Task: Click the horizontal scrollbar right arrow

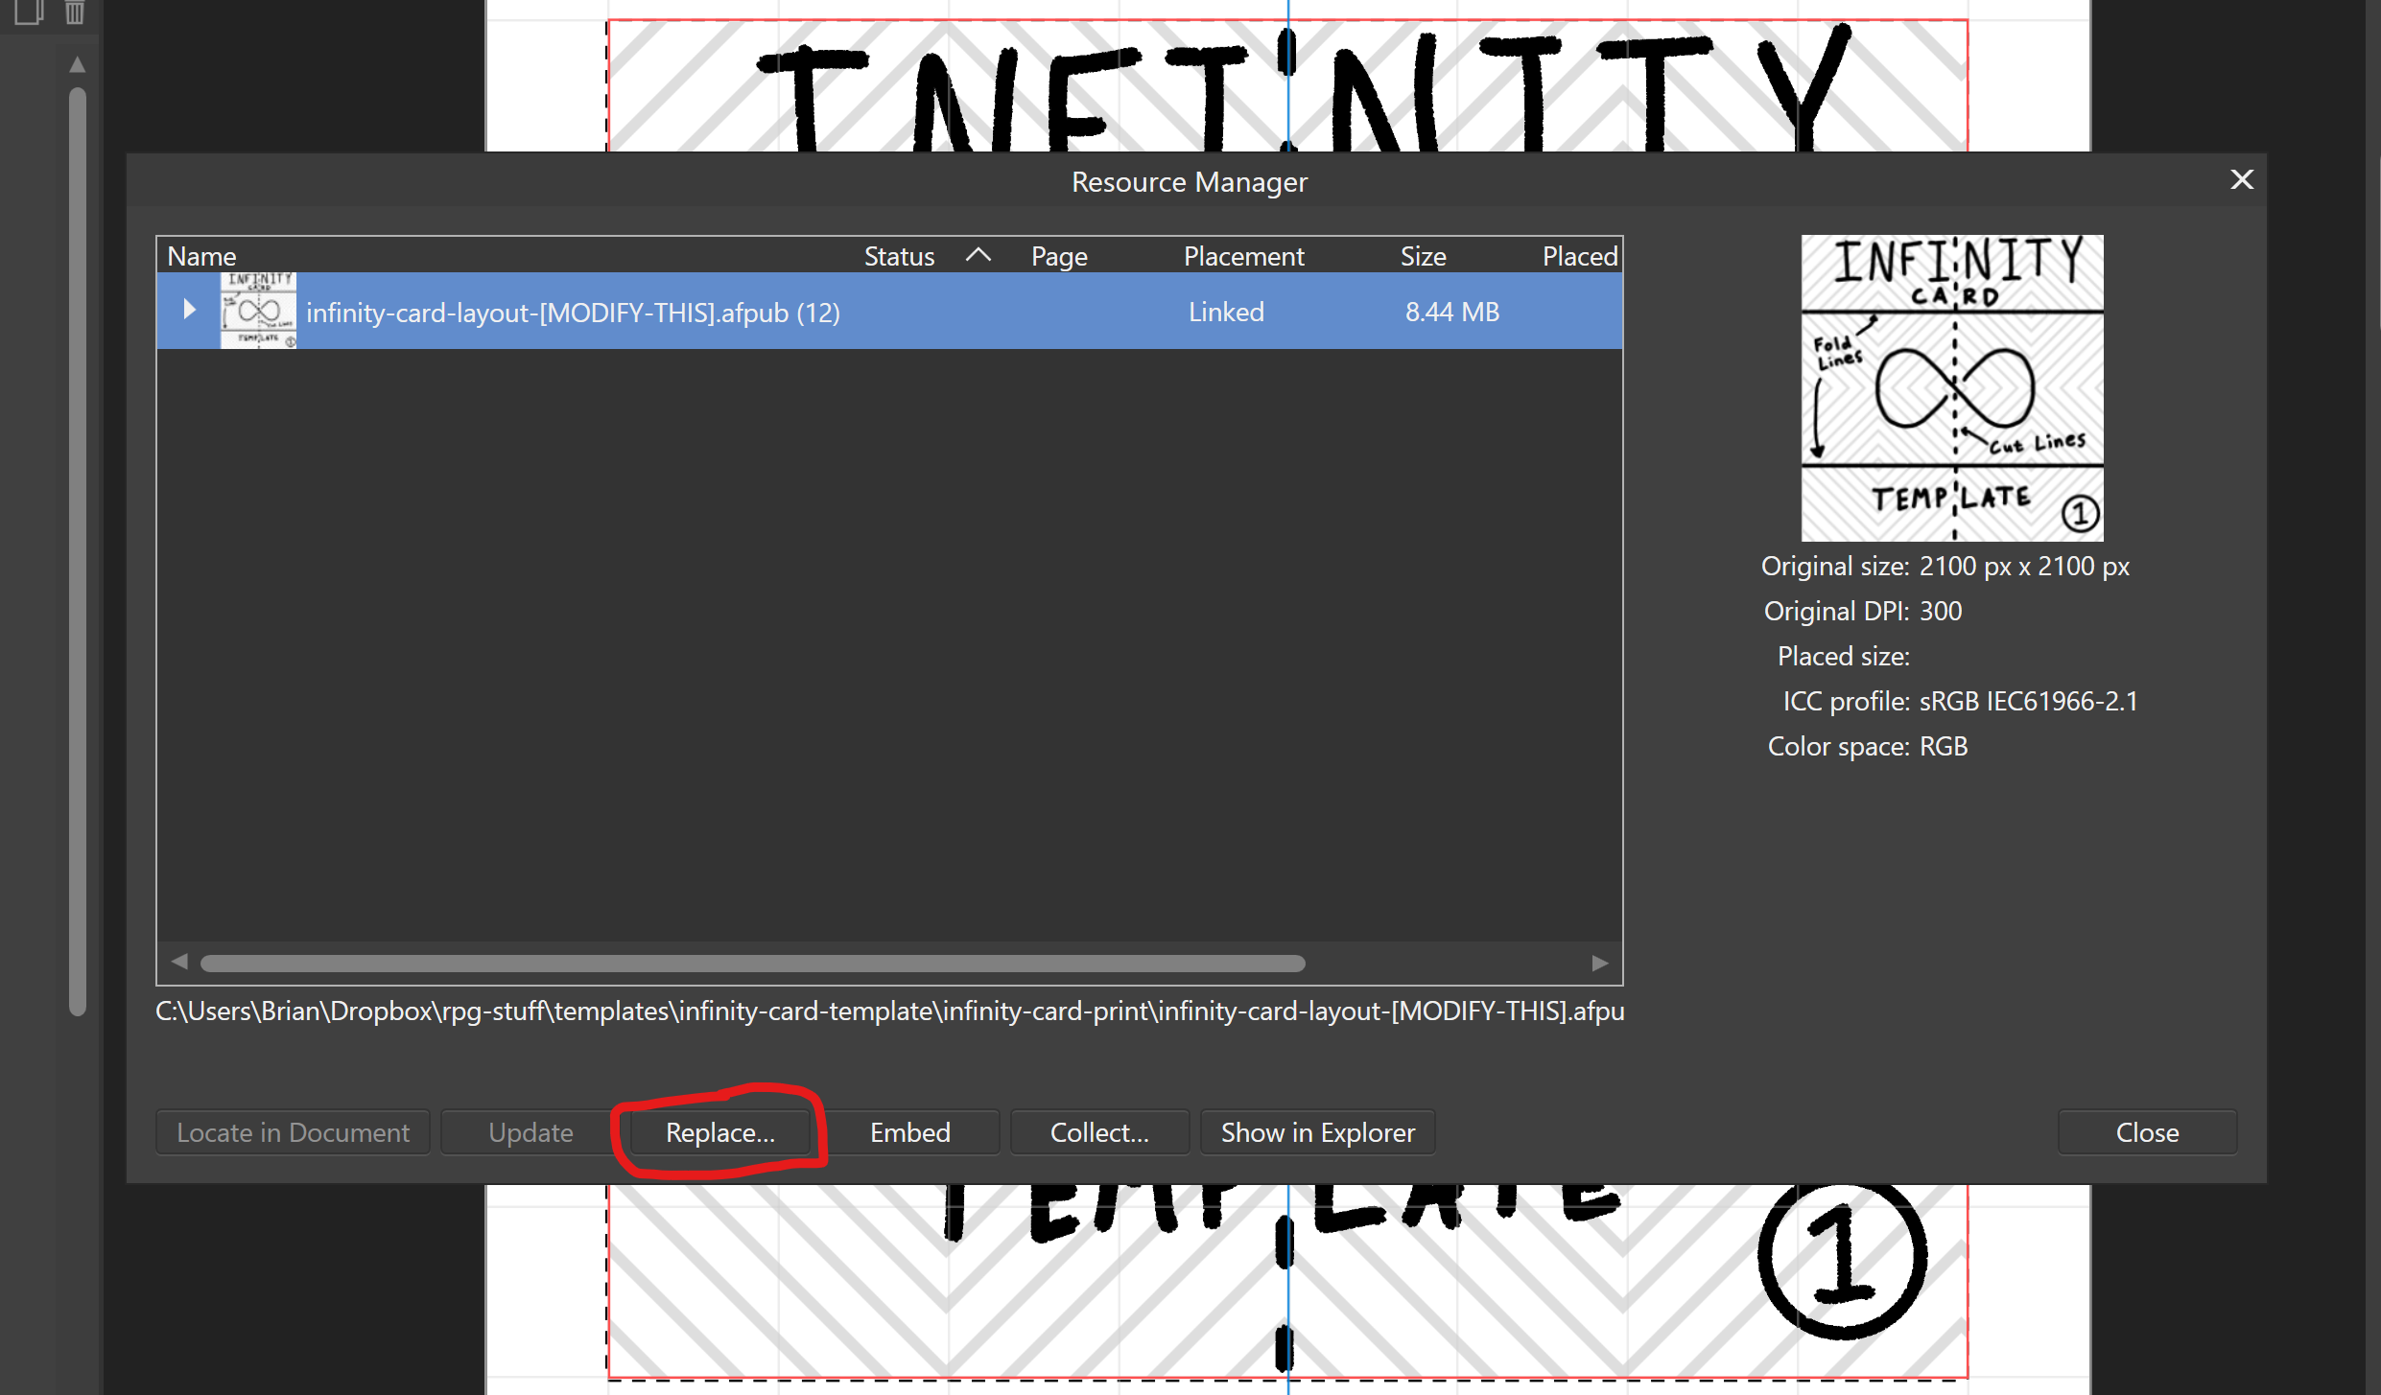Action: tap(1599, 963)
